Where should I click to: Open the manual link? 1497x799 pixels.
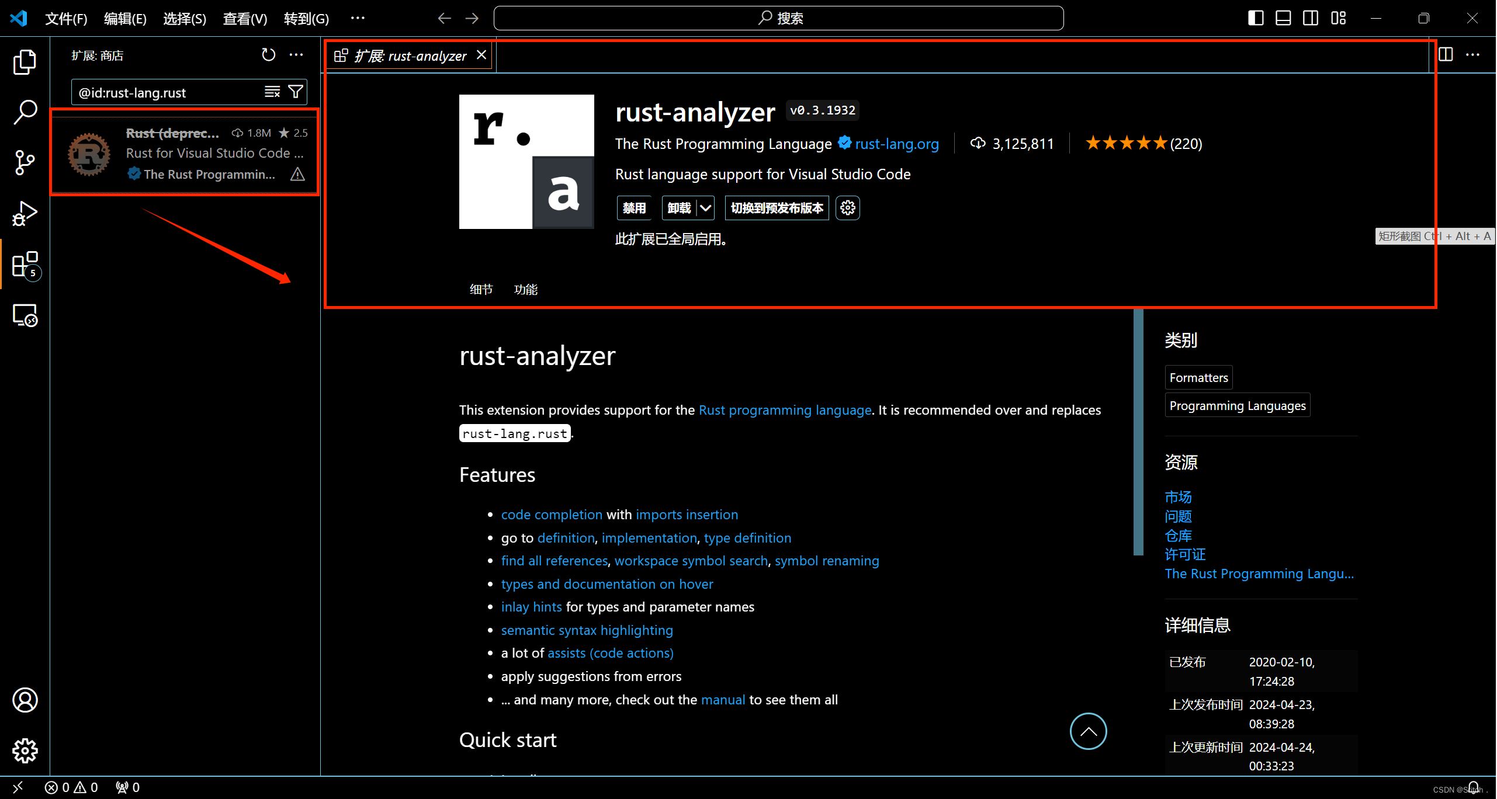point(723,700)
